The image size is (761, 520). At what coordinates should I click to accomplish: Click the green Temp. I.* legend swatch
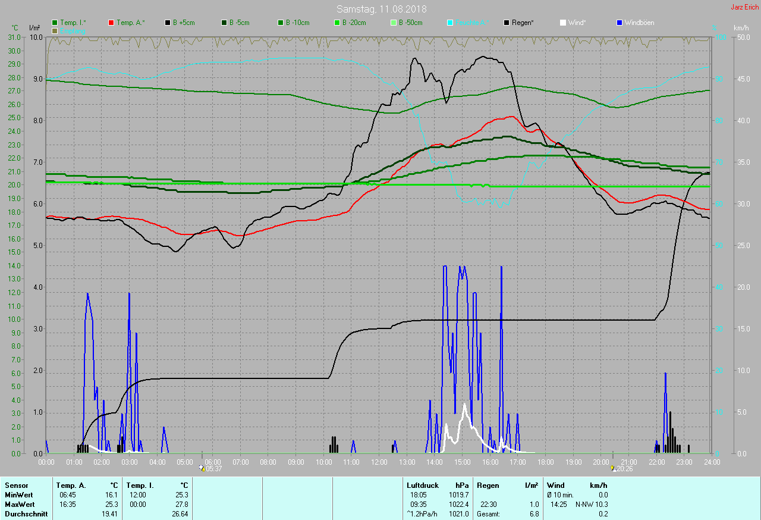click(x=55, y=23)
